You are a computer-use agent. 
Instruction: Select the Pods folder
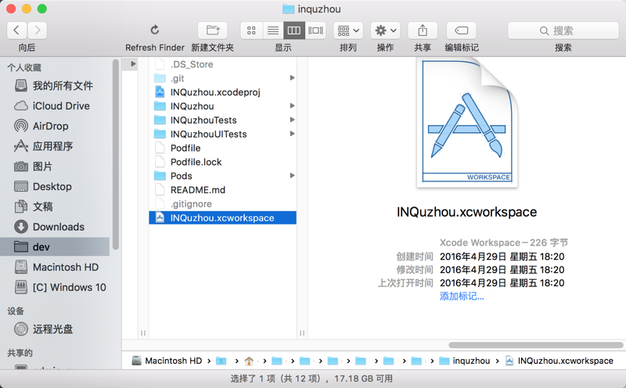223,176
